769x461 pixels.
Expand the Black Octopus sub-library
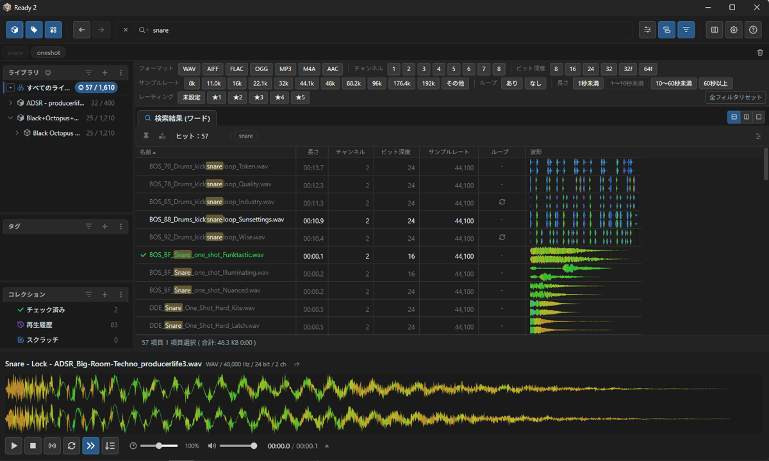point(17,133)
